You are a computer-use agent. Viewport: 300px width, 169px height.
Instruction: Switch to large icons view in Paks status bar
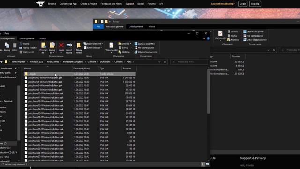(207, 164)
